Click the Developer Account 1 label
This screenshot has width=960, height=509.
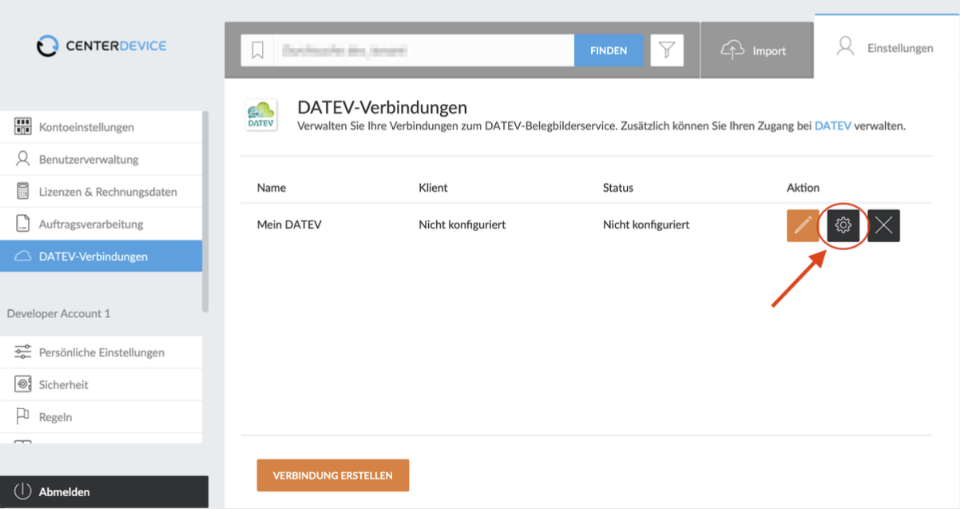58,313
